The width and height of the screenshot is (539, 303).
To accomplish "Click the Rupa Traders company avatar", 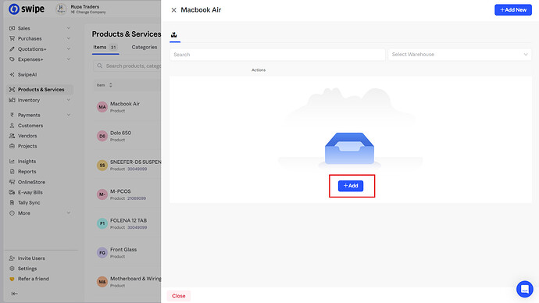I will click(x=61, y=9).
